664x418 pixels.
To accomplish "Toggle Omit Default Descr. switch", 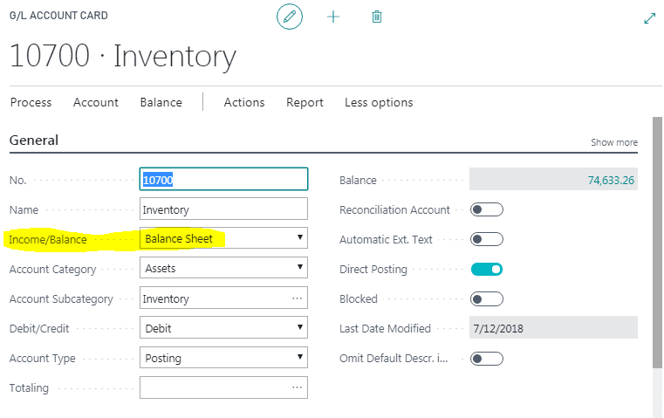I will (x=487, y=358).
